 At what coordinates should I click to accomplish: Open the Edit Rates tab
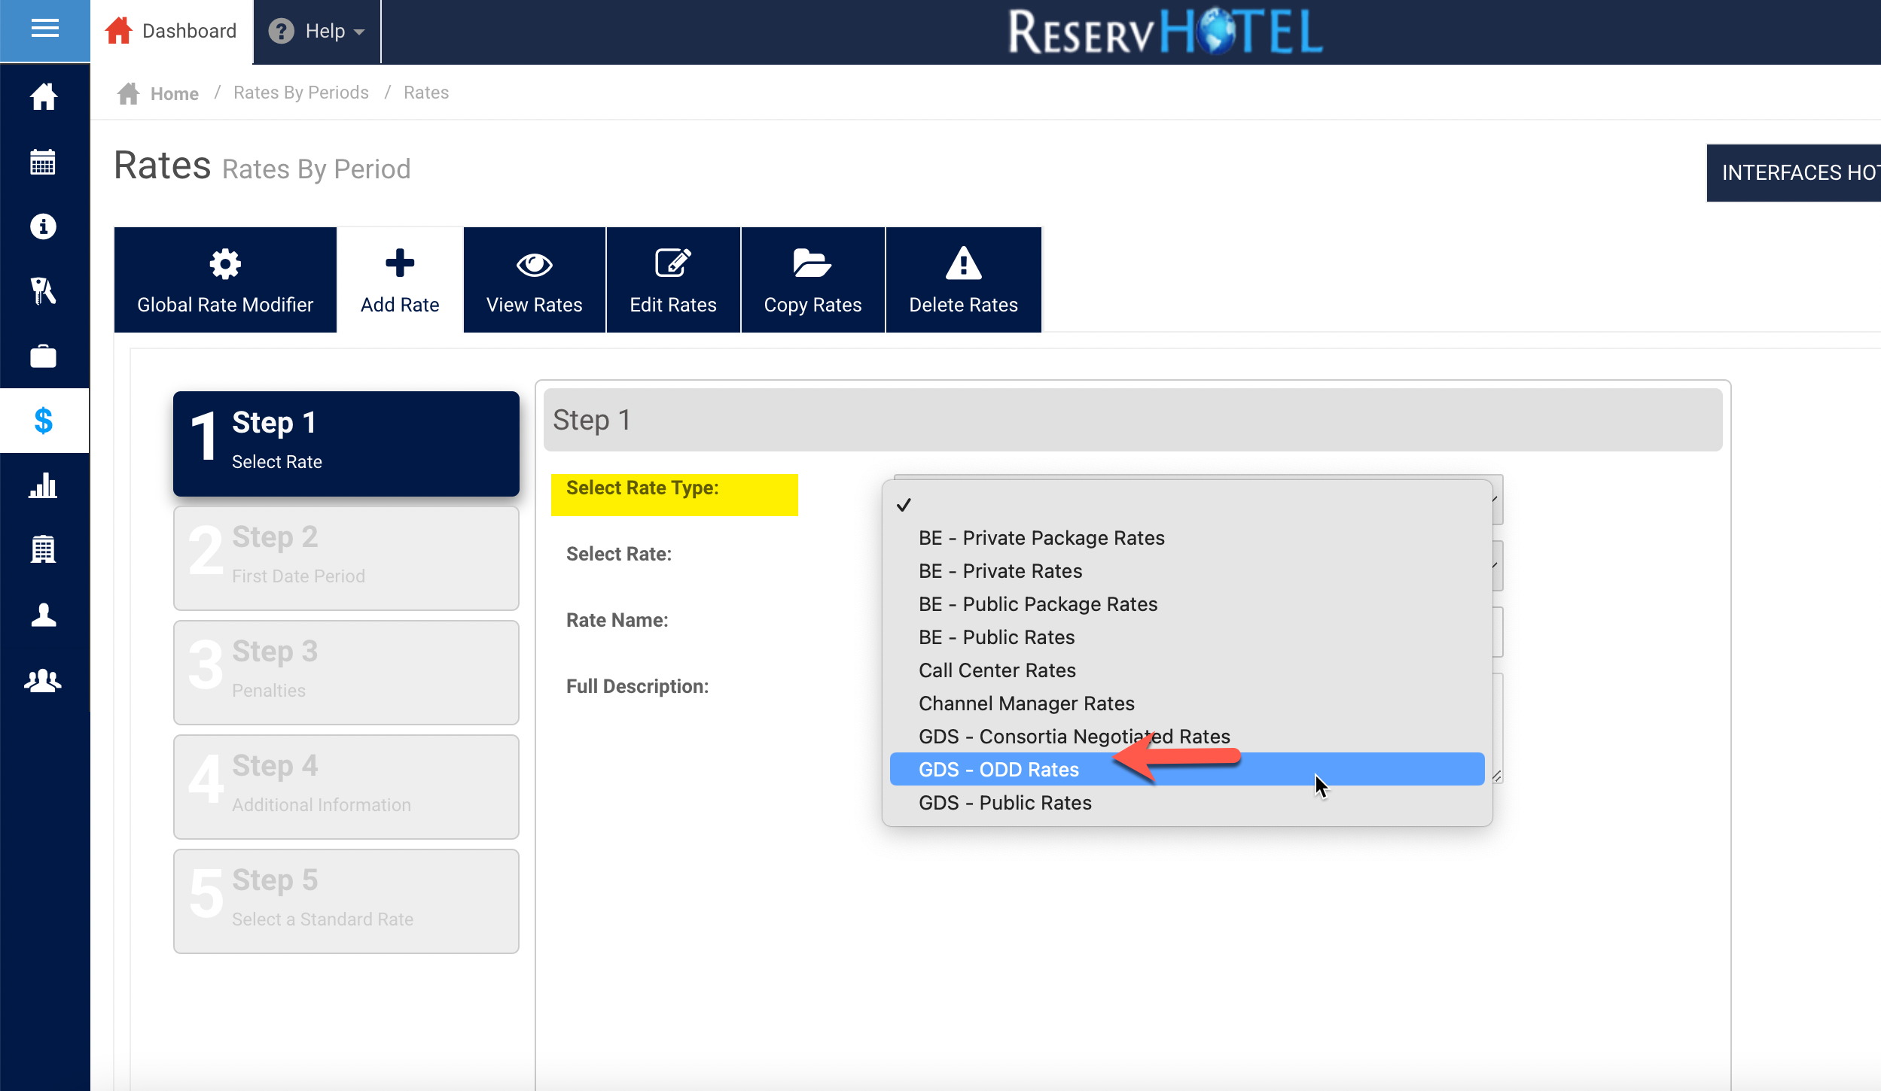coord(672,280)
